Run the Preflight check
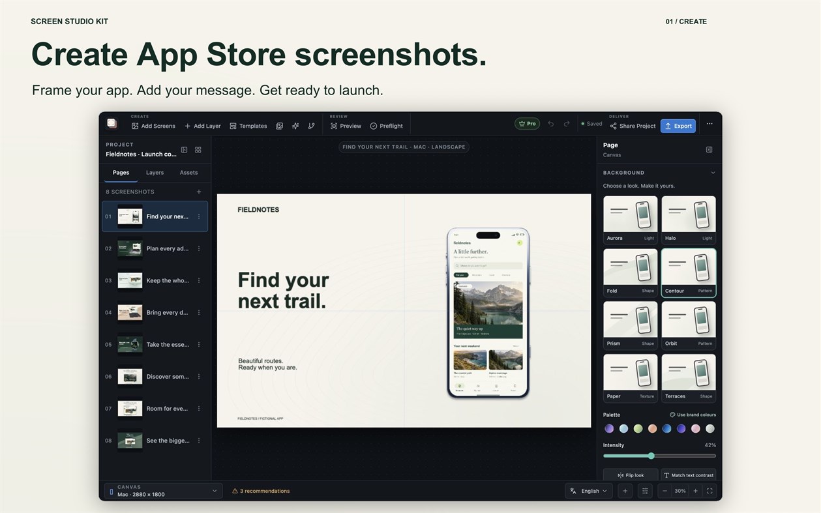 click(386, 126)
